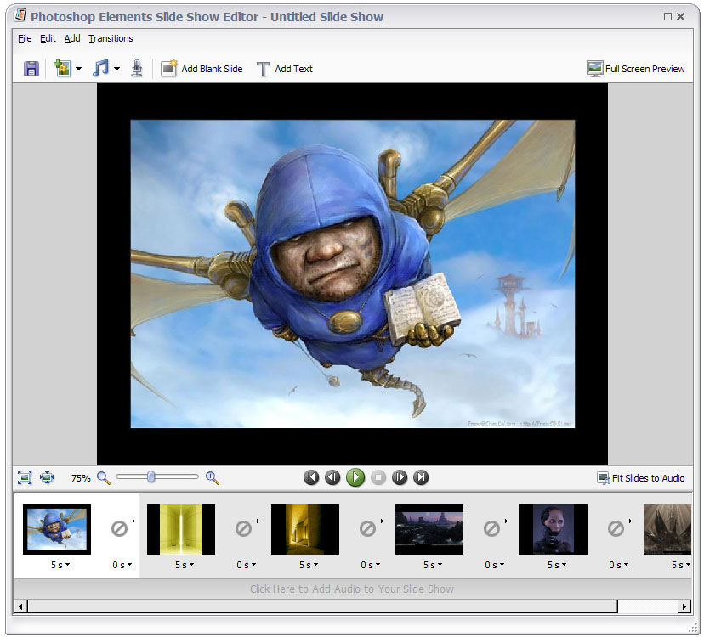Expand transition type arrow beside first transition
This screenshot has width=704, height=637.
tap(133, 521)
